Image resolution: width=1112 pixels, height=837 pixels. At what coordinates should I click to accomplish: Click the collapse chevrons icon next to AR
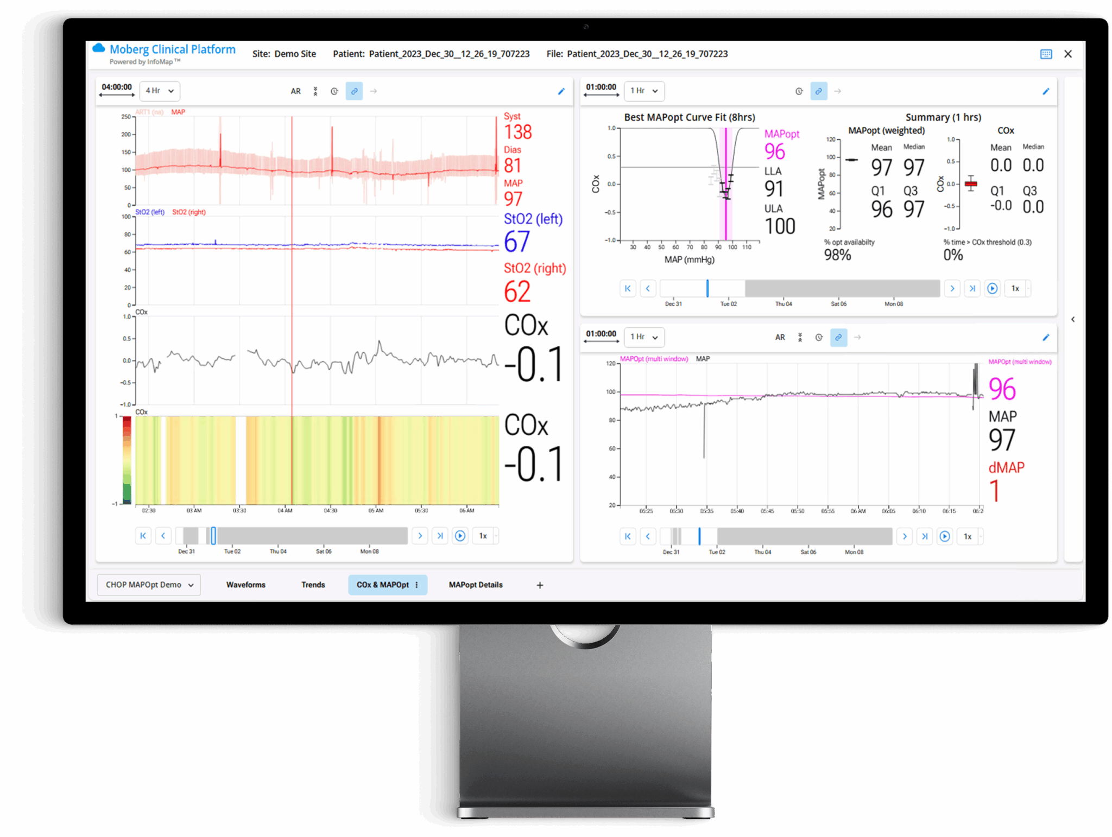pos(315,91)
